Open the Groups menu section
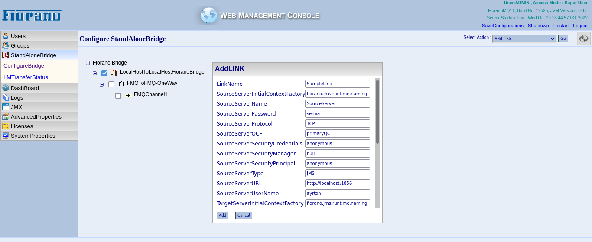 point(39,45)
